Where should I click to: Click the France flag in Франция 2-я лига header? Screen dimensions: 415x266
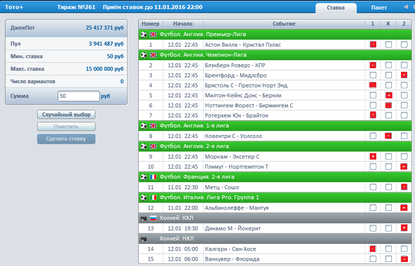coord(153,177)
